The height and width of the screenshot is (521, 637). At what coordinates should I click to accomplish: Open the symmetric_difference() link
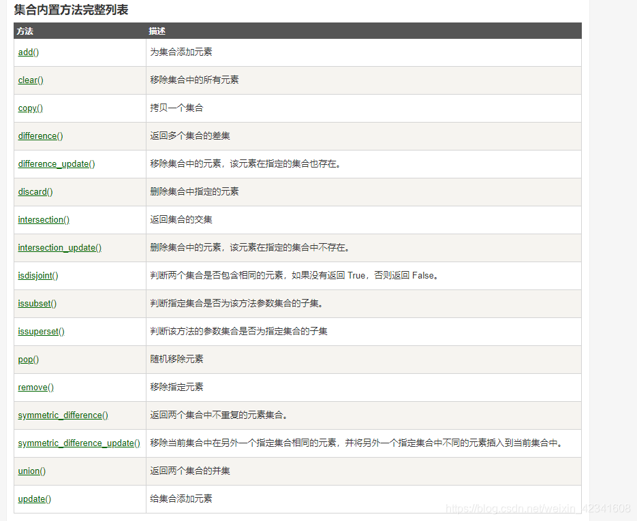[x=63, y=415]
